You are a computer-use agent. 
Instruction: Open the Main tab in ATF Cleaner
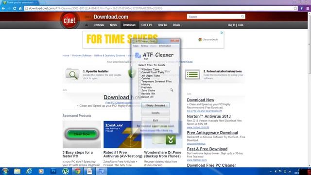click(136, 46)
